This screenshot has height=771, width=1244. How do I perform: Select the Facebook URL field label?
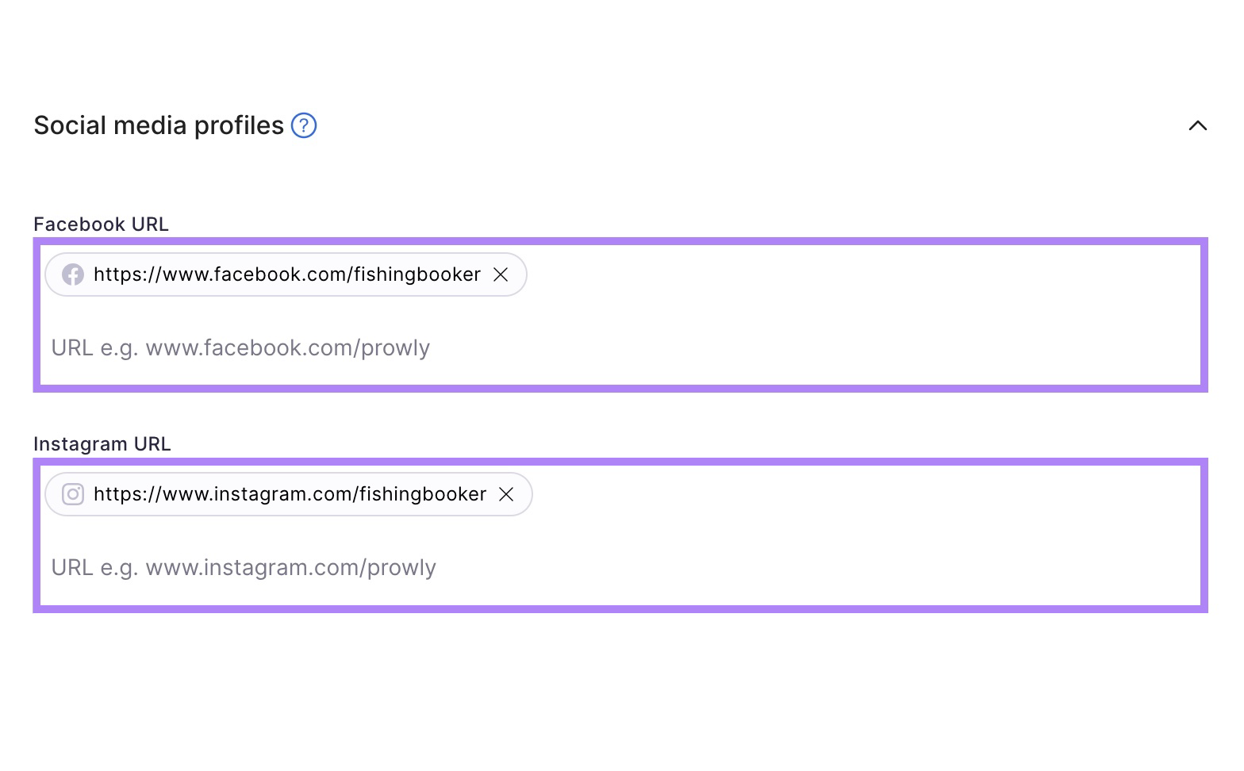point(100,224)
